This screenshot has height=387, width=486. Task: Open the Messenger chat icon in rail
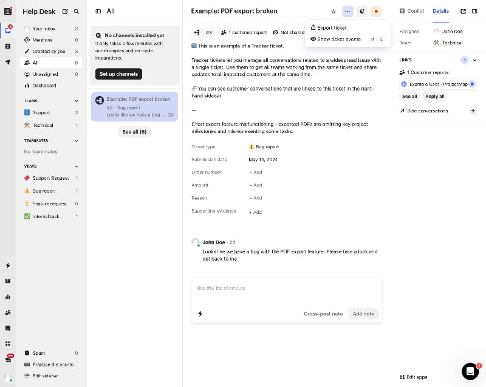(x=8, y=328)
